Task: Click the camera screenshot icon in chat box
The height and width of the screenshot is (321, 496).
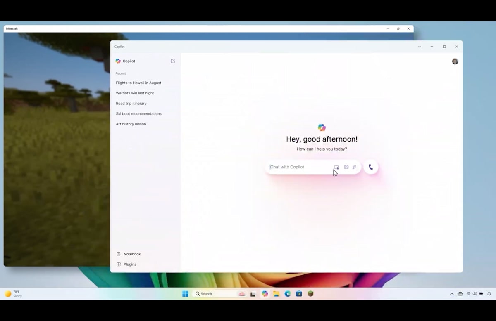Action: tap(346, 167)
